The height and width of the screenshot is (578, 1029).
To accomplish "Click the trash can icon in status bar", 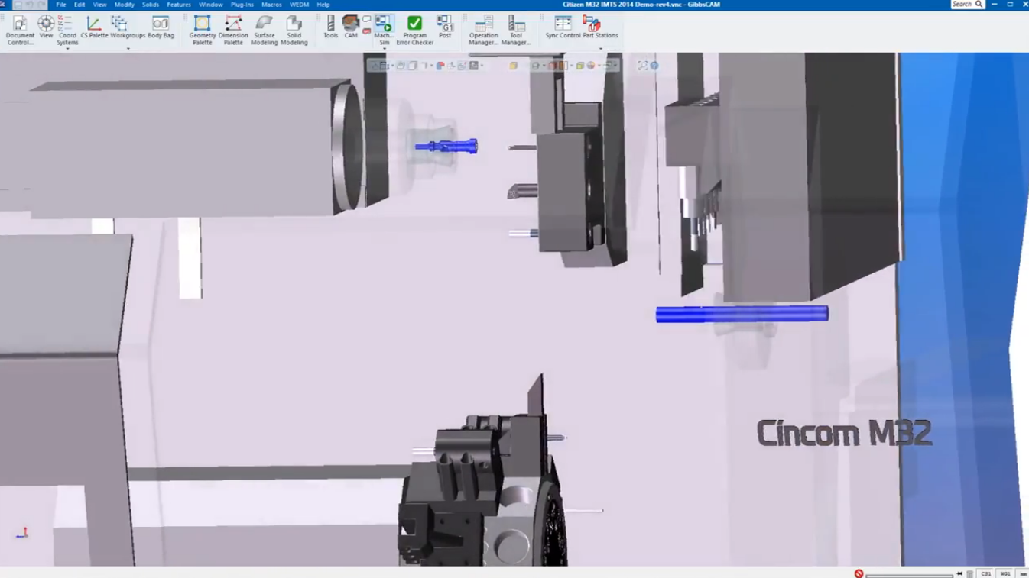I will [x=969, y=573].
